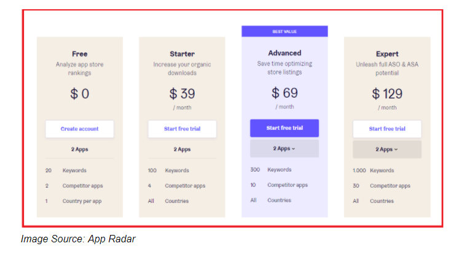The width and height of the screenshot is (459, 254).
Task: Click the Starter plan title
Action: (x=182, y=54)
